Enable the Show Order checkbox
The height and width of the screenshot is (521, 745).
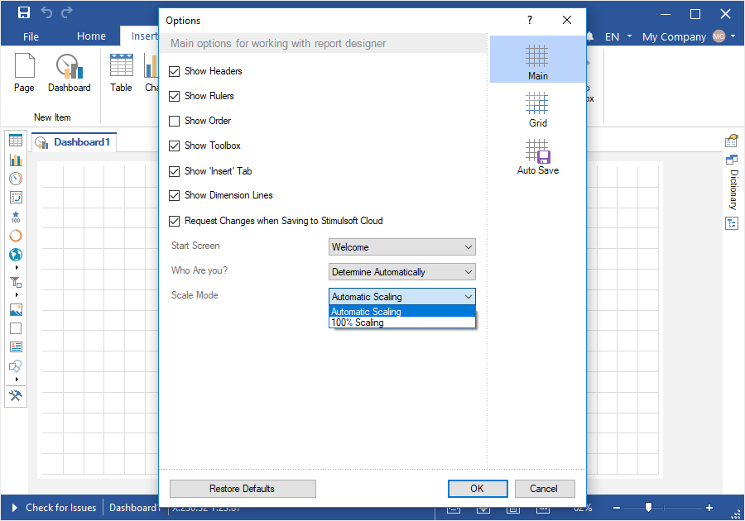(174, 122)
